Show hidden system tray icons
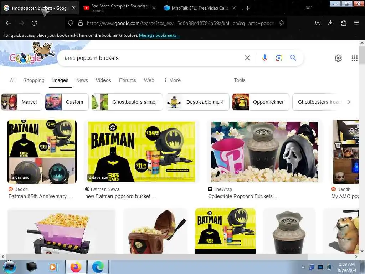365x274 pixels. (x=303, y=267)
